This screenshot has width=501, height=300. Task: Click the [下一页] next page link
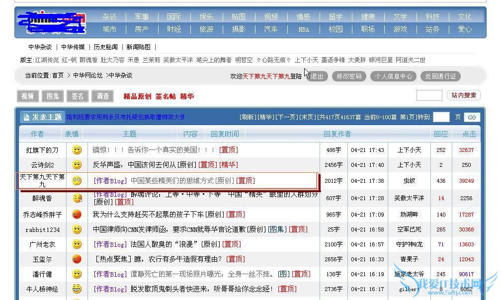click(287, 117)
